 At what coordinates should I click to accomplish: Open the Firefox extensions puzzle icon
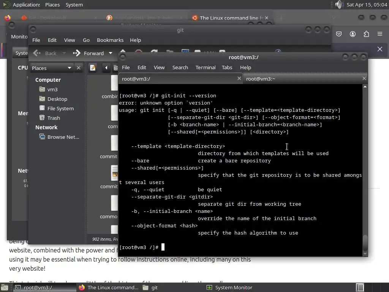[x=366, y=34]
